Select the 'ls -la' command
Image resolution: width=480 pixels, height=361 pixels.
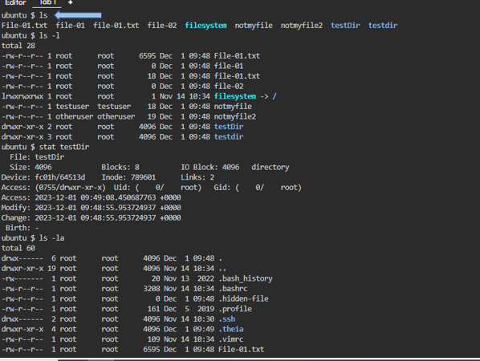pyautogui.click(x=51, y=238)
